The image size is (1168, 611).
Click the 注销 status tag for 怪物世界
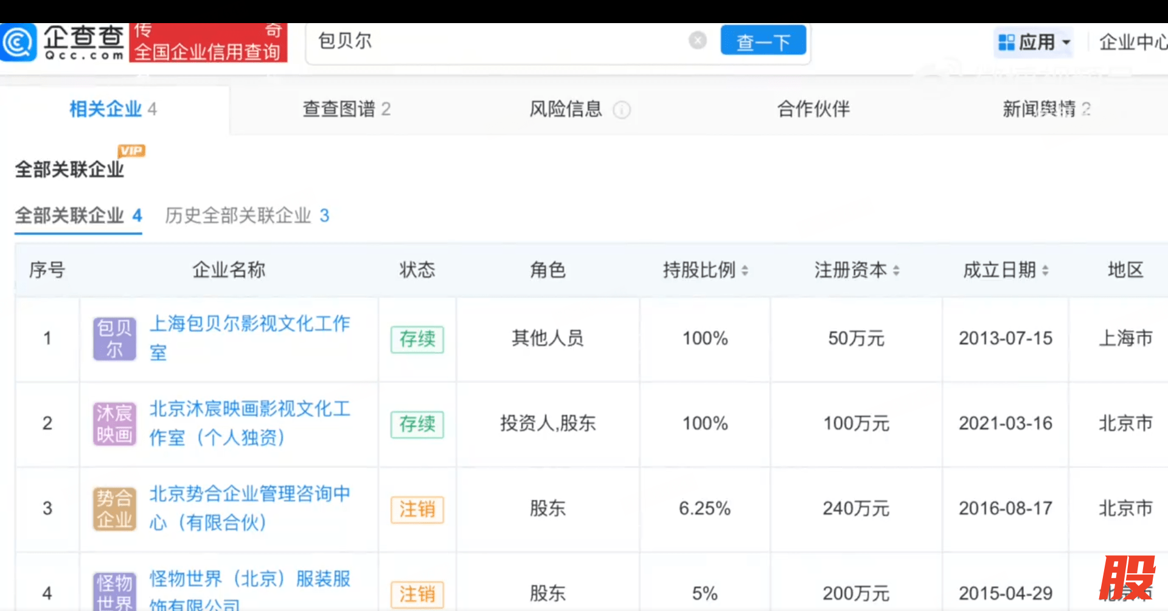pyautogui.click(x=417, y=594)
